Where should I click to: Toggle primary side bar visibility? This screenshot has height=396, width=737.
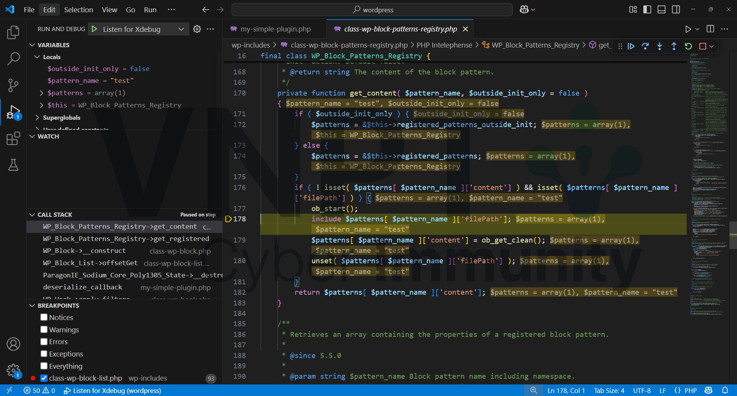(648, 10)
